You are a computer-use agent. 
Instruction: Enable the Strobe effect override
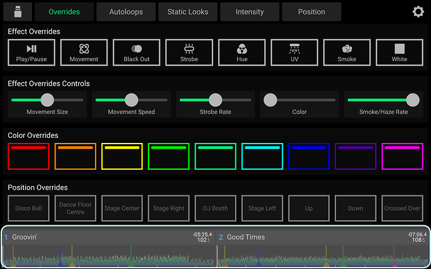[x=189, y=52]
